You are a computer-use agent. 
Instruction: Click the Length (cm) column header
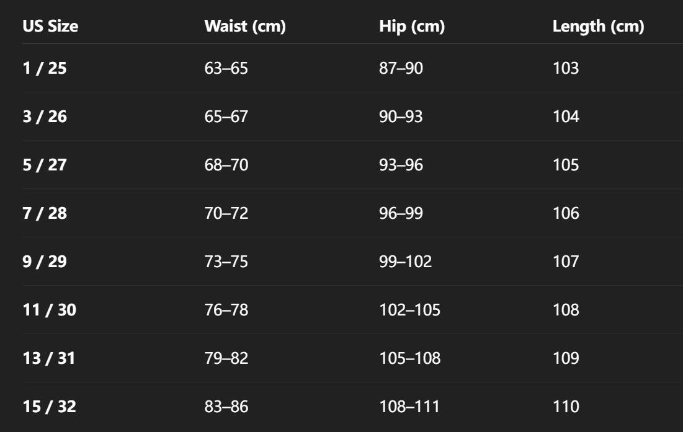[x=598, y=27]
